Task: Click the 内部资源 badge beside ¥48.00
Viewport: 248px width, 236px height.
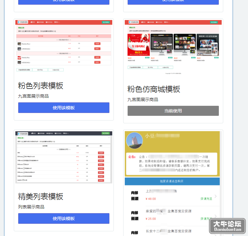Action: coord(135,196)
